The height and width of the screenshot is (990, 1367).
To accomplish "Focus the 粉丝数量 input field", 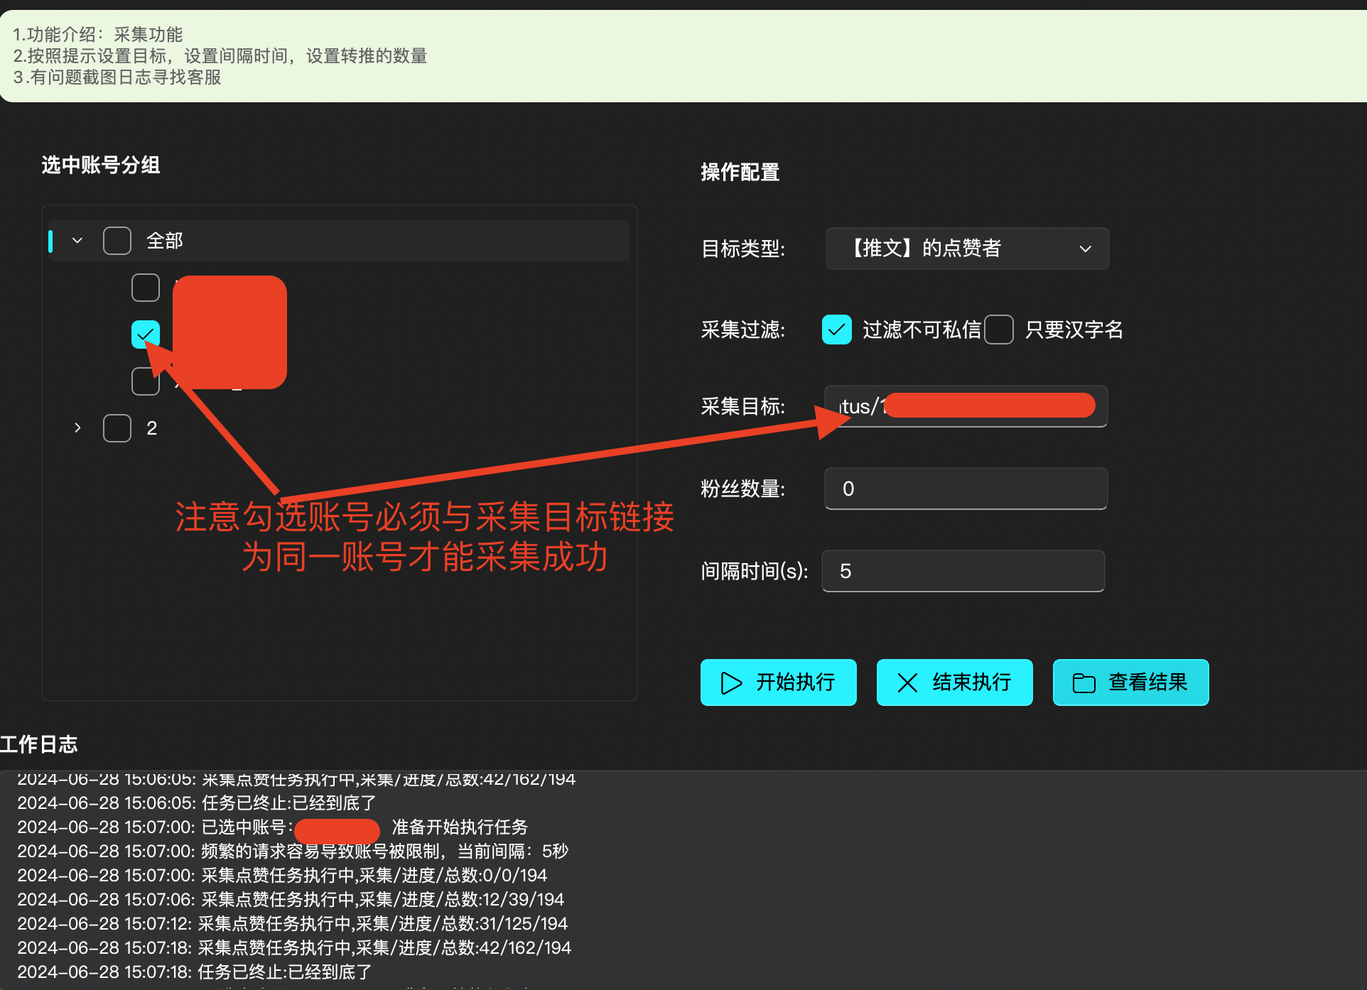I will coord(965,489).
